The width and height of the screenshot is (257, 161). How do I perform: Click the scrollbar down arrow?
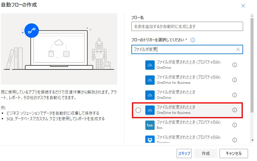click(x=252, y=140)
